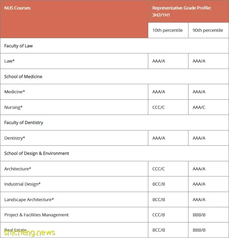Image resolution: width=229 pixels, height=238 pixels.
Task: Click the School of Medicine heading row
Action: tap(114, 76)
